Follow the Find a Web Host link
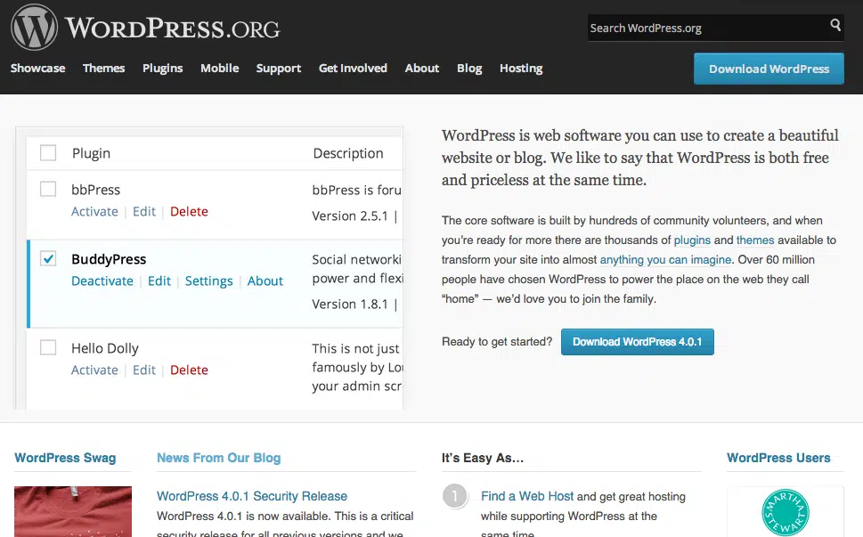The width and height of the screenshot is (863, 537). point(527,496)
